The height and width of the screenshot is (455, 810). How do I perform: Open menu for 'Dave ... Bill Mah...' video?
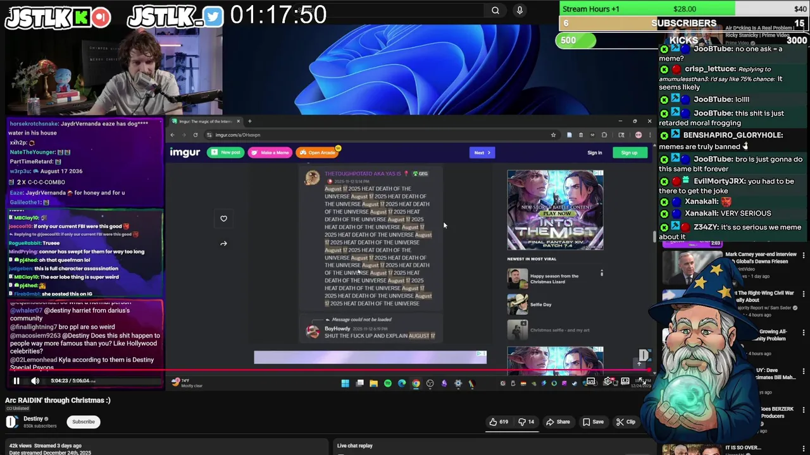[804, 371]
